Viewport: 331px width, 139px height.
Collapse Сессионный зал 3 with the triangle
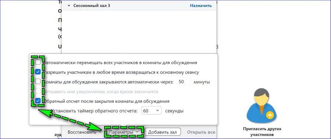69,6
